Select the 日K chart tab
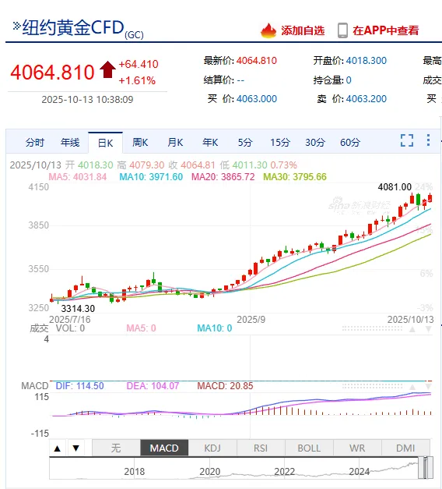Screen dimensions: 442x489 click(x=105, y=143)
